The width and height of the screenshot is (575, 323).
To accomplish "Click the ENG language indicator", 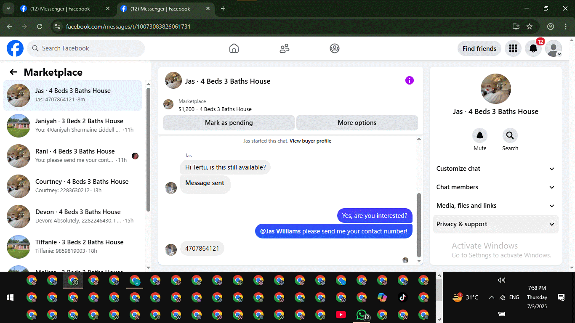I will click(x=514, y=297).
